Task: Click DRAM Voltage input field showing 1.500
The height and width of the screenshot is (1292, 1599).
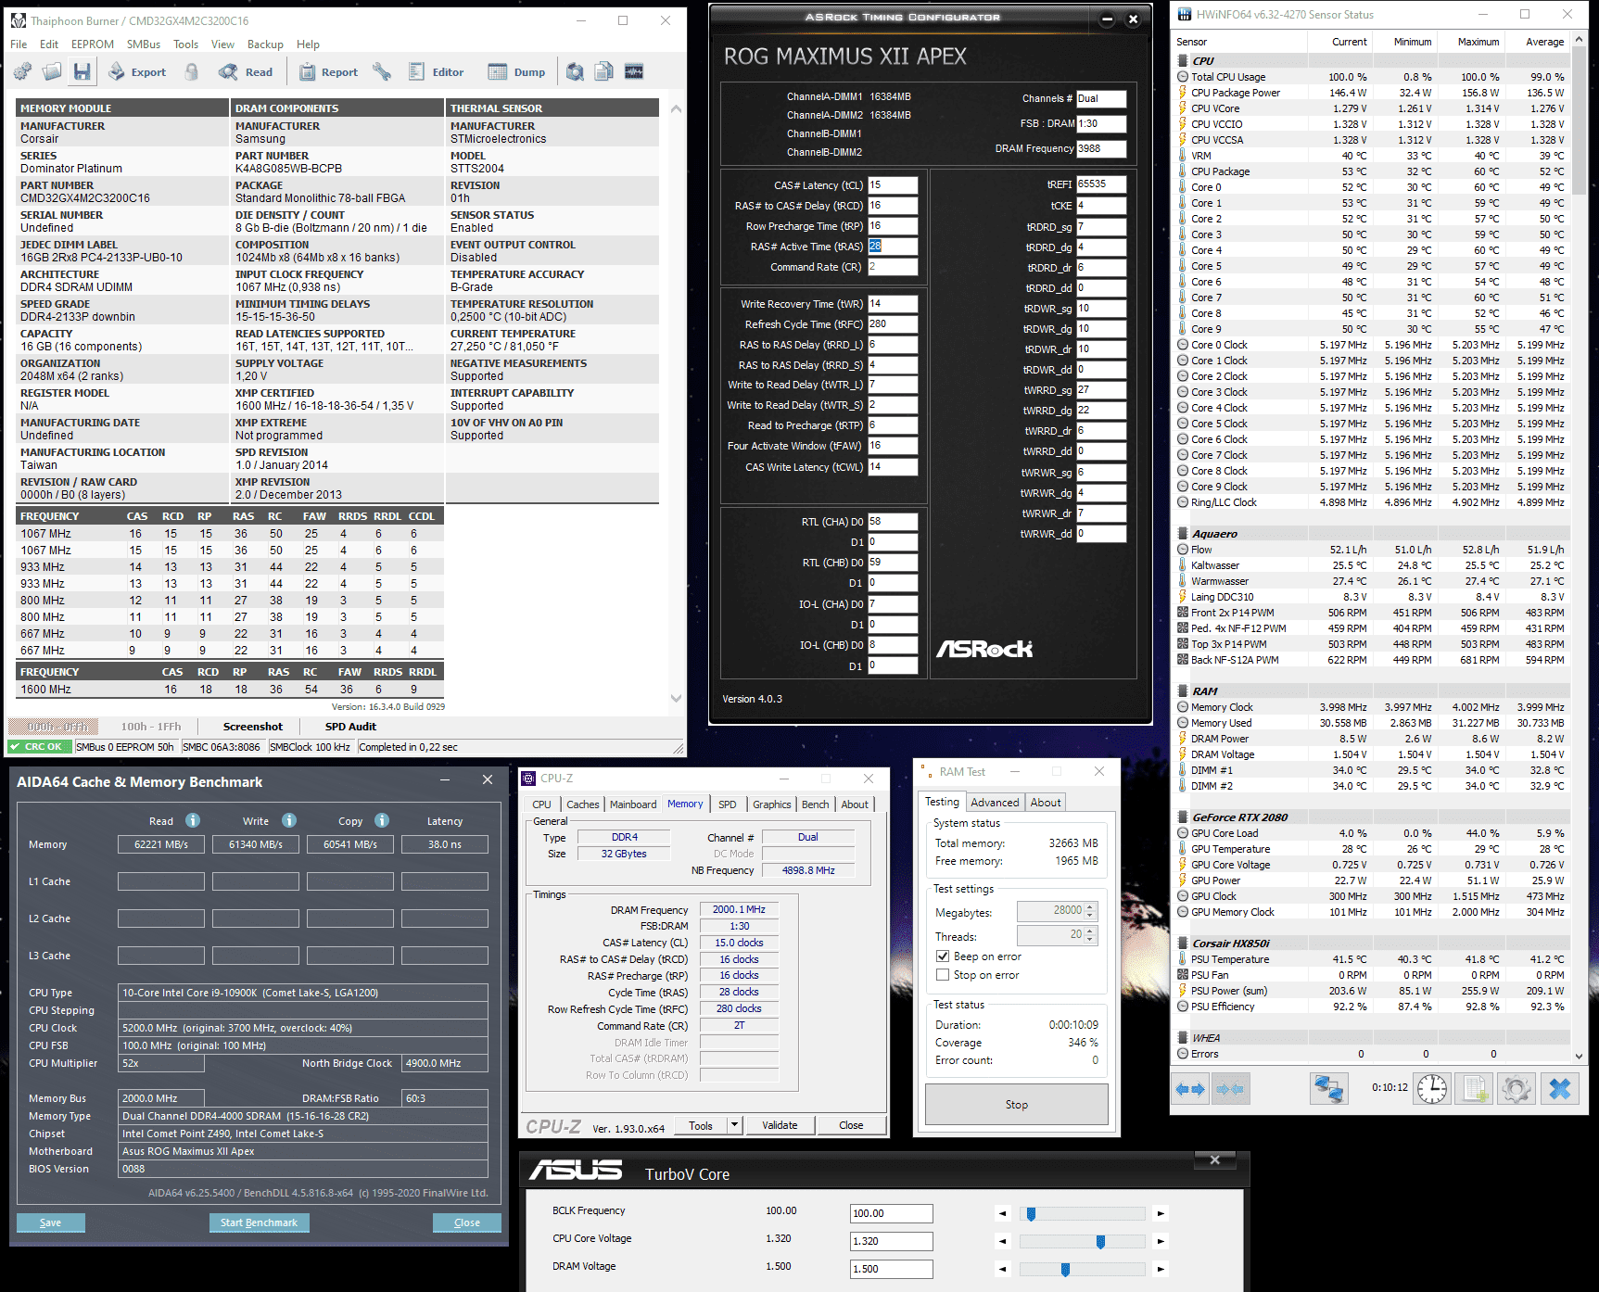Action: click(x=892, y=1269)
